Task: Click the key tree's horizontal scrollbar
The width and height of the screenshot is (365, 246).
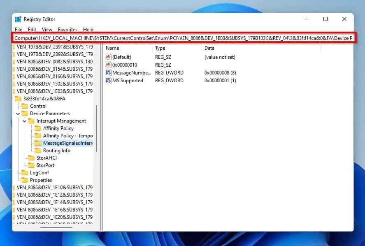Action: (x=56, y=227)
